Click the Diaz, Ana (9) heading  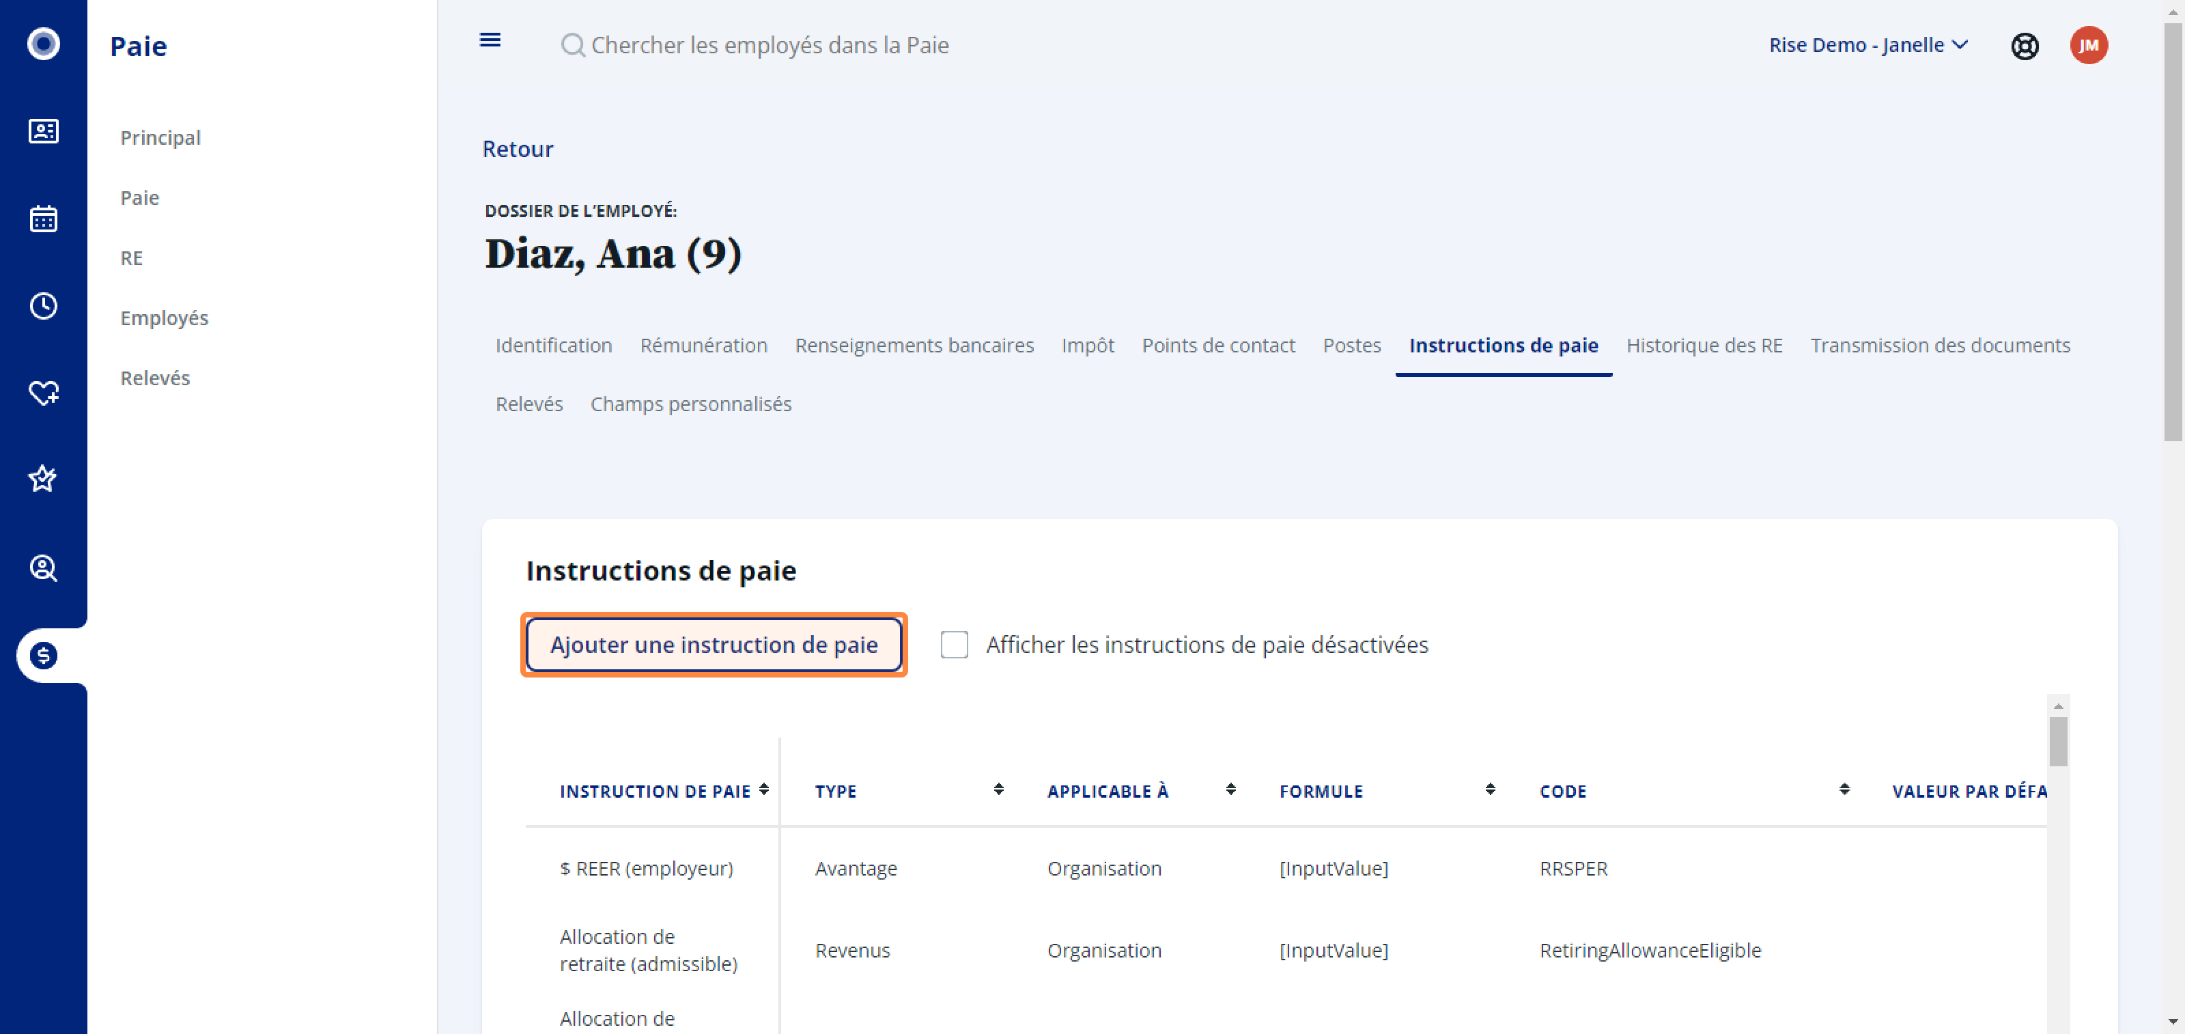coord(612,253)
